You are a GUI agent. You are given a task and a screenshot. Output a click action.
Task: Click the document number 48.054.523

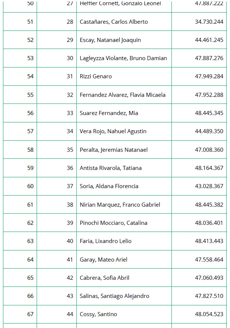tap(209, 314)
